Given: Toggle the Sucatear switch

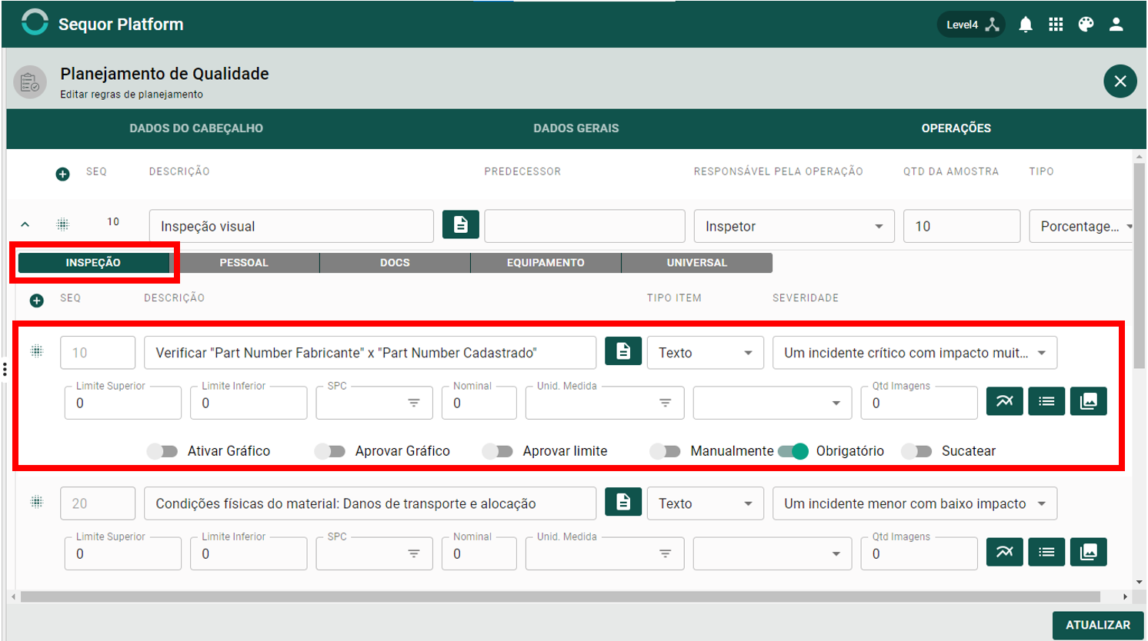Looking at the screenshot, I should [917, 451].
